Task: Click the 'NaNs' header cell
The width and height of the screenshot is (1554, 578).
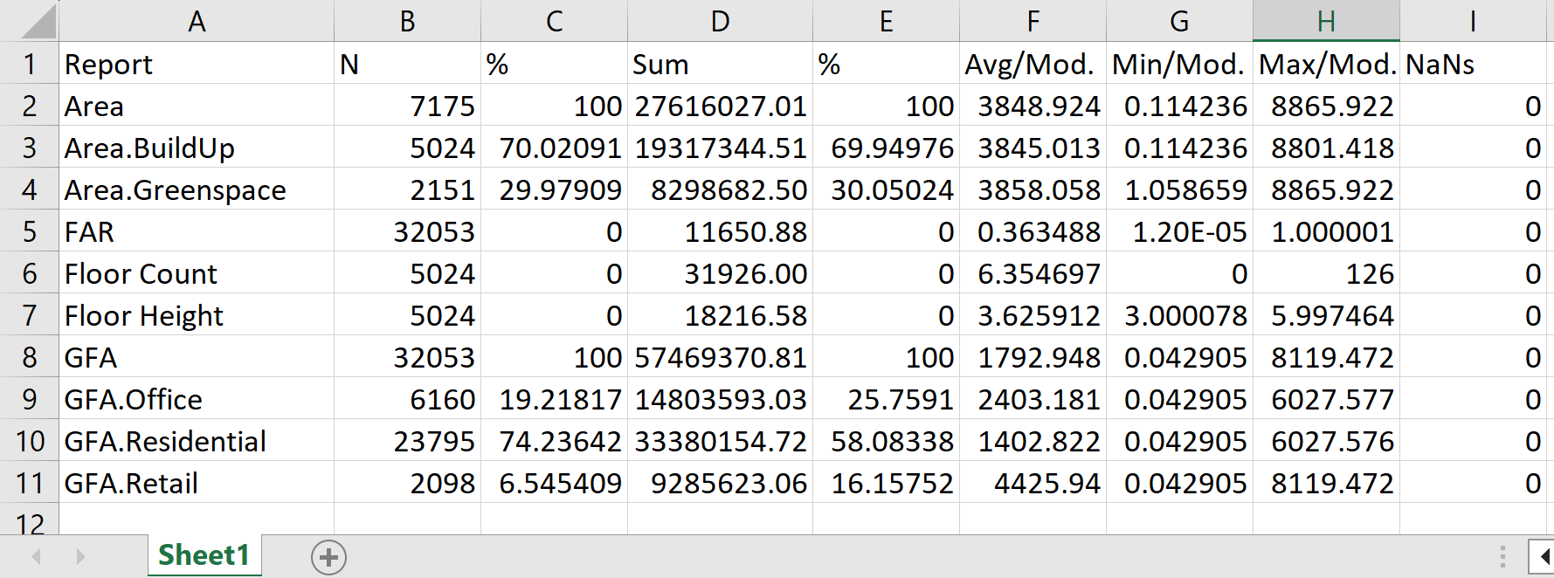Action: pyautogui.click(x=1473, y=64)
